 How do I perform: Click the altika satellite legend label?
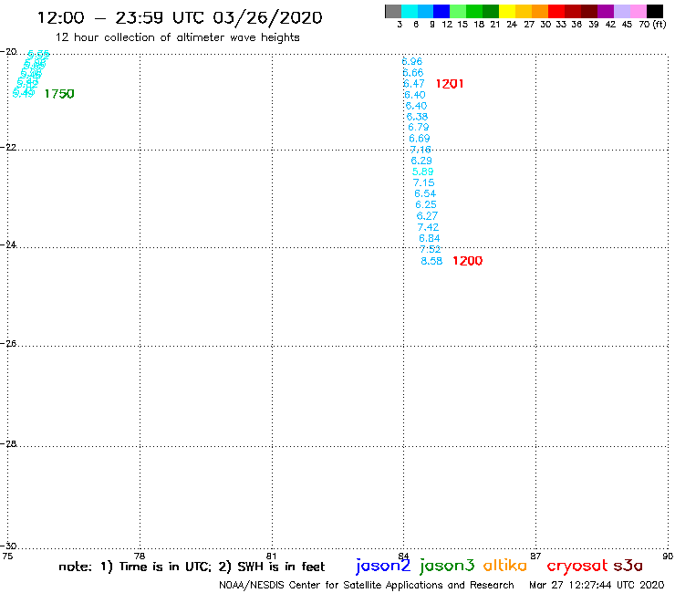tap(505, 566)
